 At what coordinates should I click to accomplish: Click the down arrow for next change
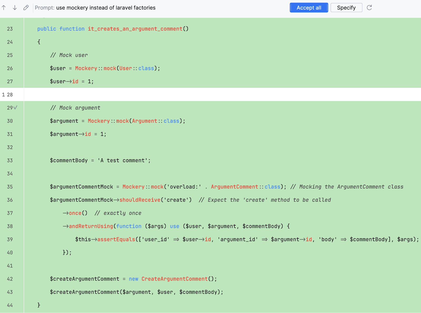click(x=15, y=8)
